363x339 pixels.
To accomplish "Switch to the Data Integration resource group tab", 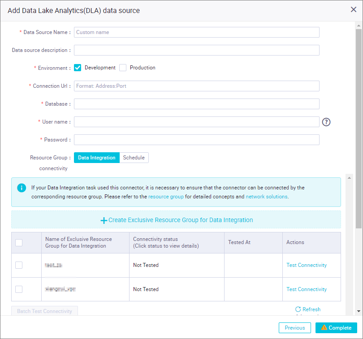I will (97, 158).
